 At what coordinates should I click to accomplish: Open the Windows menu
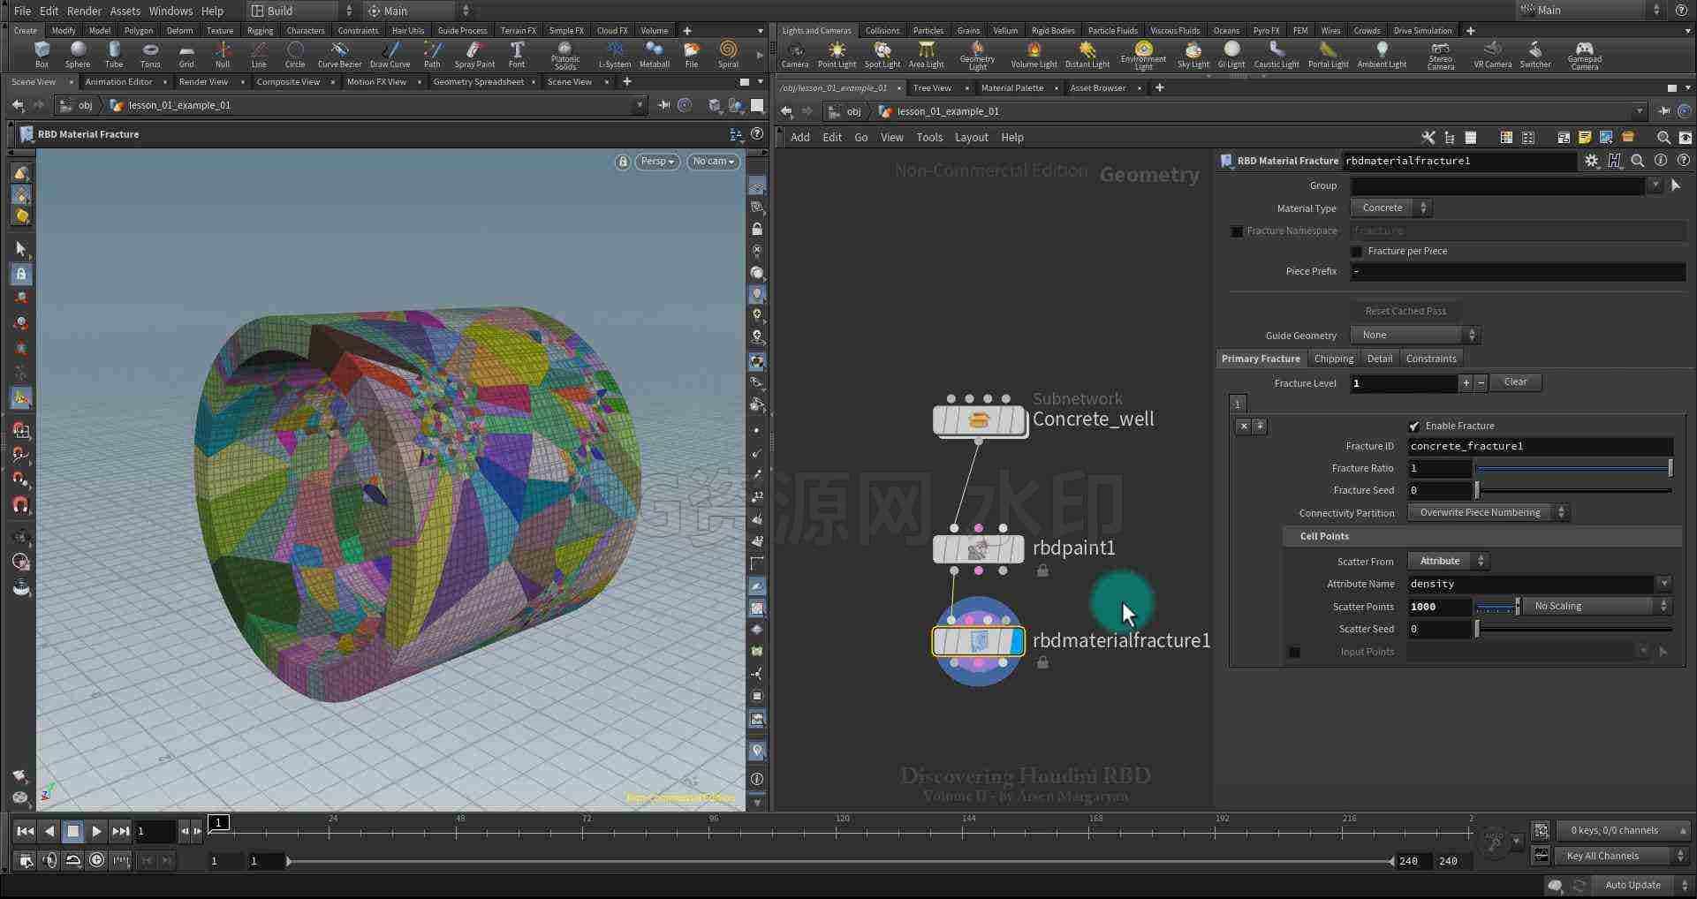[170, 11]
